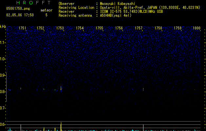This screenshot has width=206, height=131.
Task: Select the filename 05061750.png
Action: [18, 9]
